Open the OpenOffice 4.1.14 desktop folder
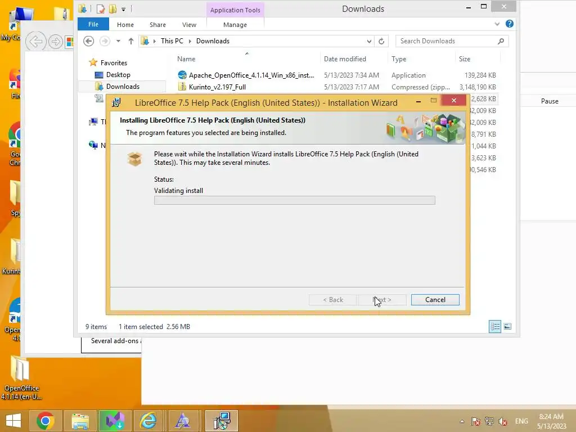The image size is (576, 432). tap(21, 379)
